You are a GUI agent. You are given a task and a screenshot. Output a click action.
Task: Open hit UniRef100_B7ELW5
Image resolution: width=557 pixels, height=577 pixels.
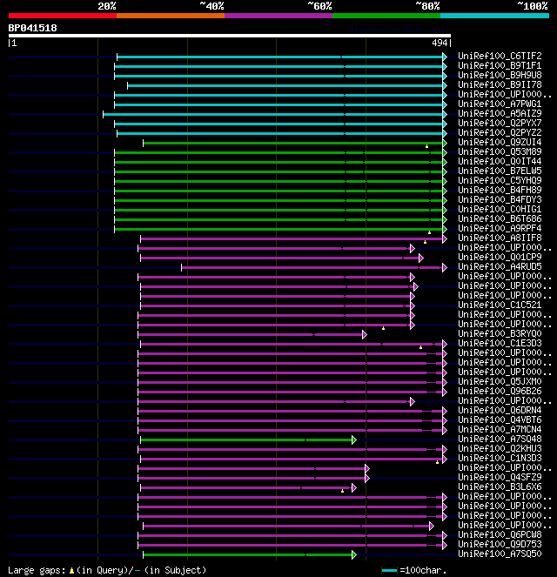[x=500, y=171]
